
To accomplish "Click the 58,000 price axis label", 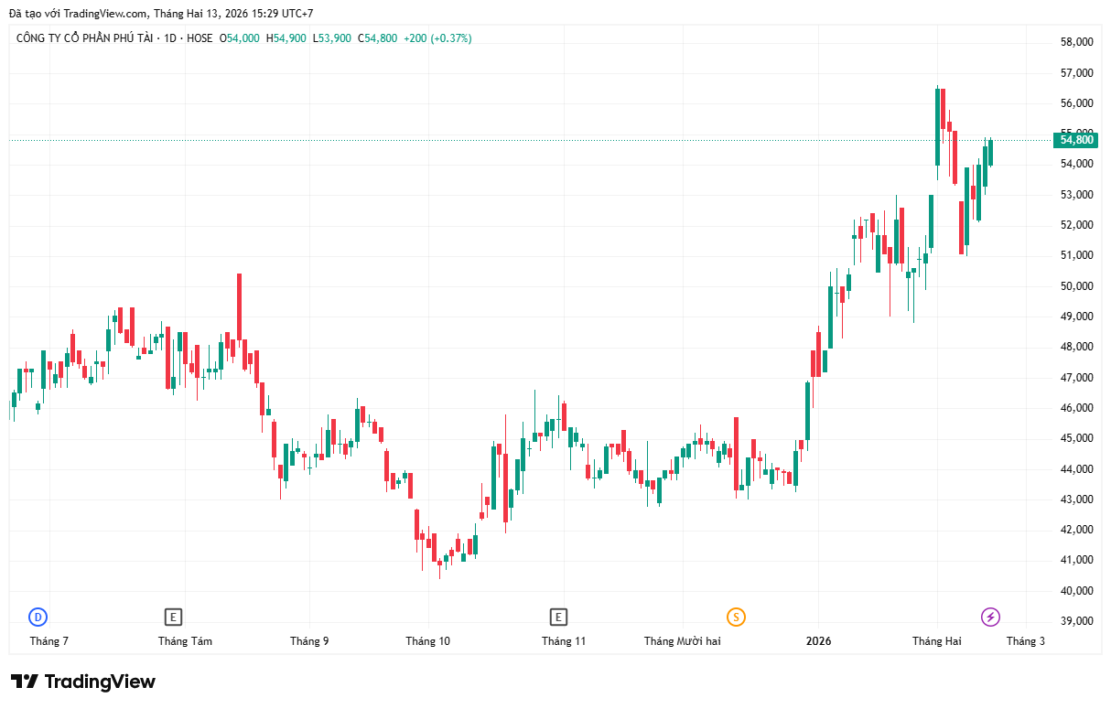I will point(1076,42).
